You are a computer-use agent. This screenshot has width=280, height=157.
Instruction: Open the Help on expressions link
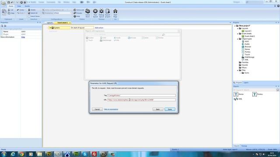pyautogui.click(x=111, y=109)
